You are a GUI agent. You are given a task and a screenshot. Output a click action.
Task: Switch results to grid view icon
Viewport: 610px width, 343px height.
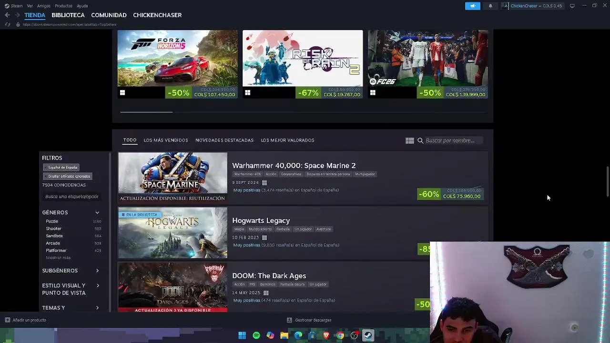coord(409,141)
